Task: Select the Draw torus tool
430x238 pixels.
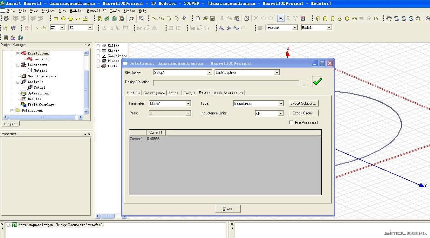Action: [x=354, y=19]
